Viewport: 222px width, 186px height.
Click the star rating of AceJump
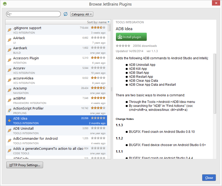tap(98, 88)
